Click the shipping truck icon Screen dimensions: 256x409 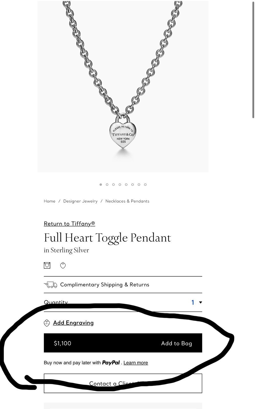(50, 285)
